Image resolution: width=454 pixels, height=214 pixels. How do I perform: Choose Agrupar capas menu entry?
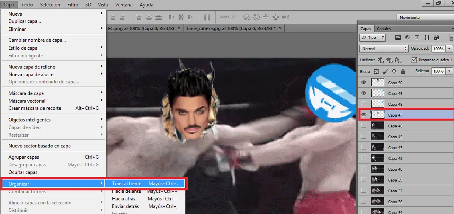[53, 157]
